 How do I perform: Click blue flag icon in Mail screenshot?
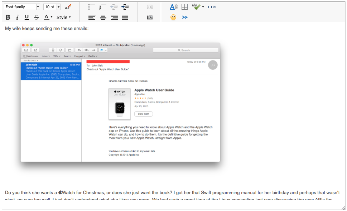coord(102,50)
